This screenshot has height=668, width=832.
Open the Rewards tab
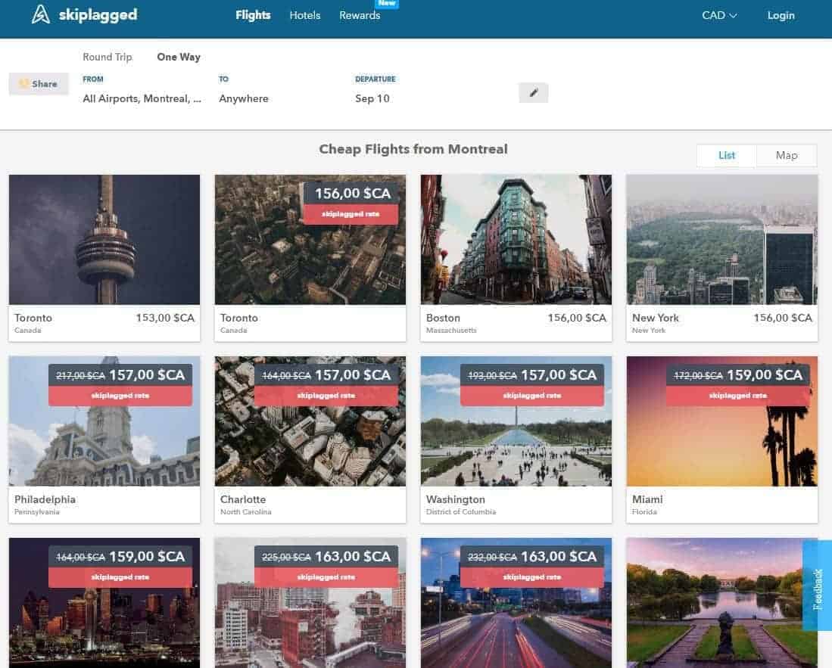tap(360, 15)
